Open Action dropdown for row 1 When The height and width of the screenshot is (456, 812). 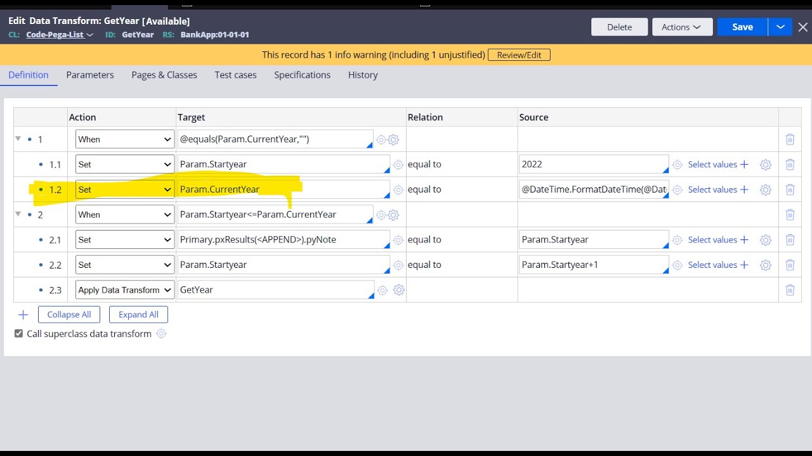click(125, 139)
